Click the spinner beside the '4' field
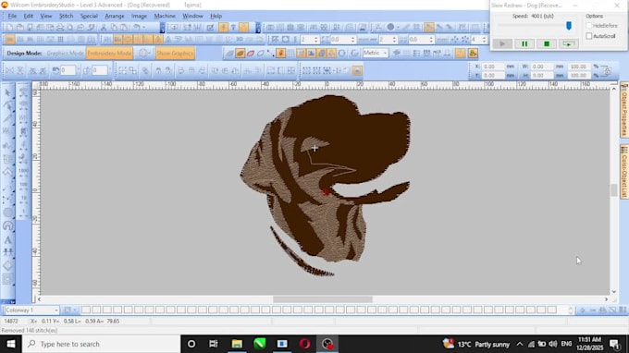The image size is (629, 353). pos(484,40)
